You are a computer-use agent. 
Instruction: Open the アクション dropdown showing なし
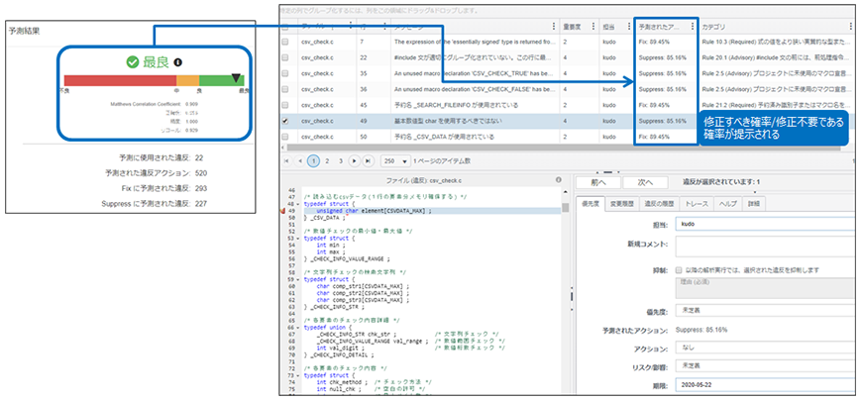click(x=763, y=348)
